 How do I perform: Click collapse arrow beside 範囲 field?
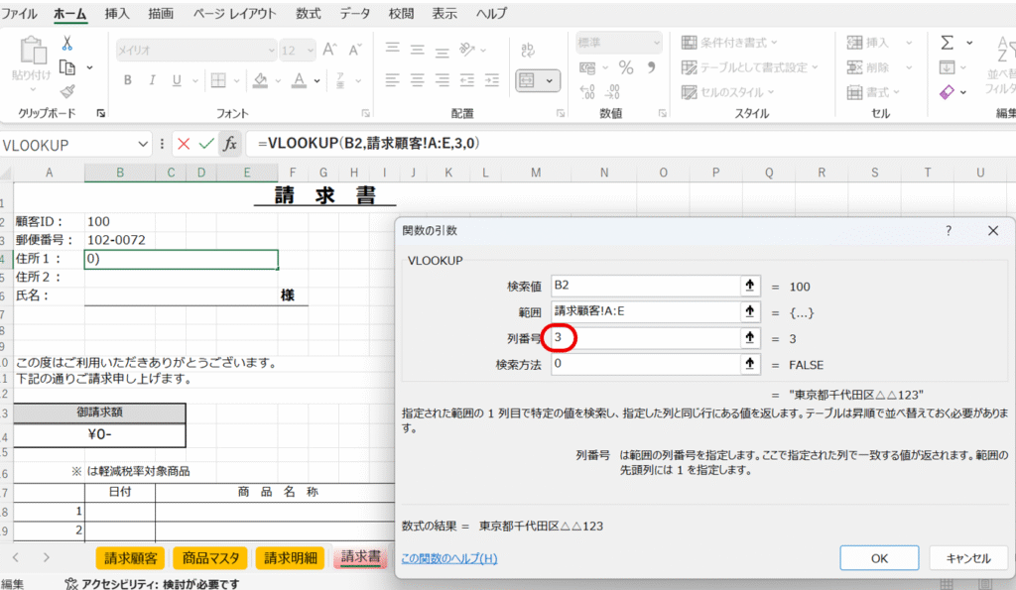[750, 312]
